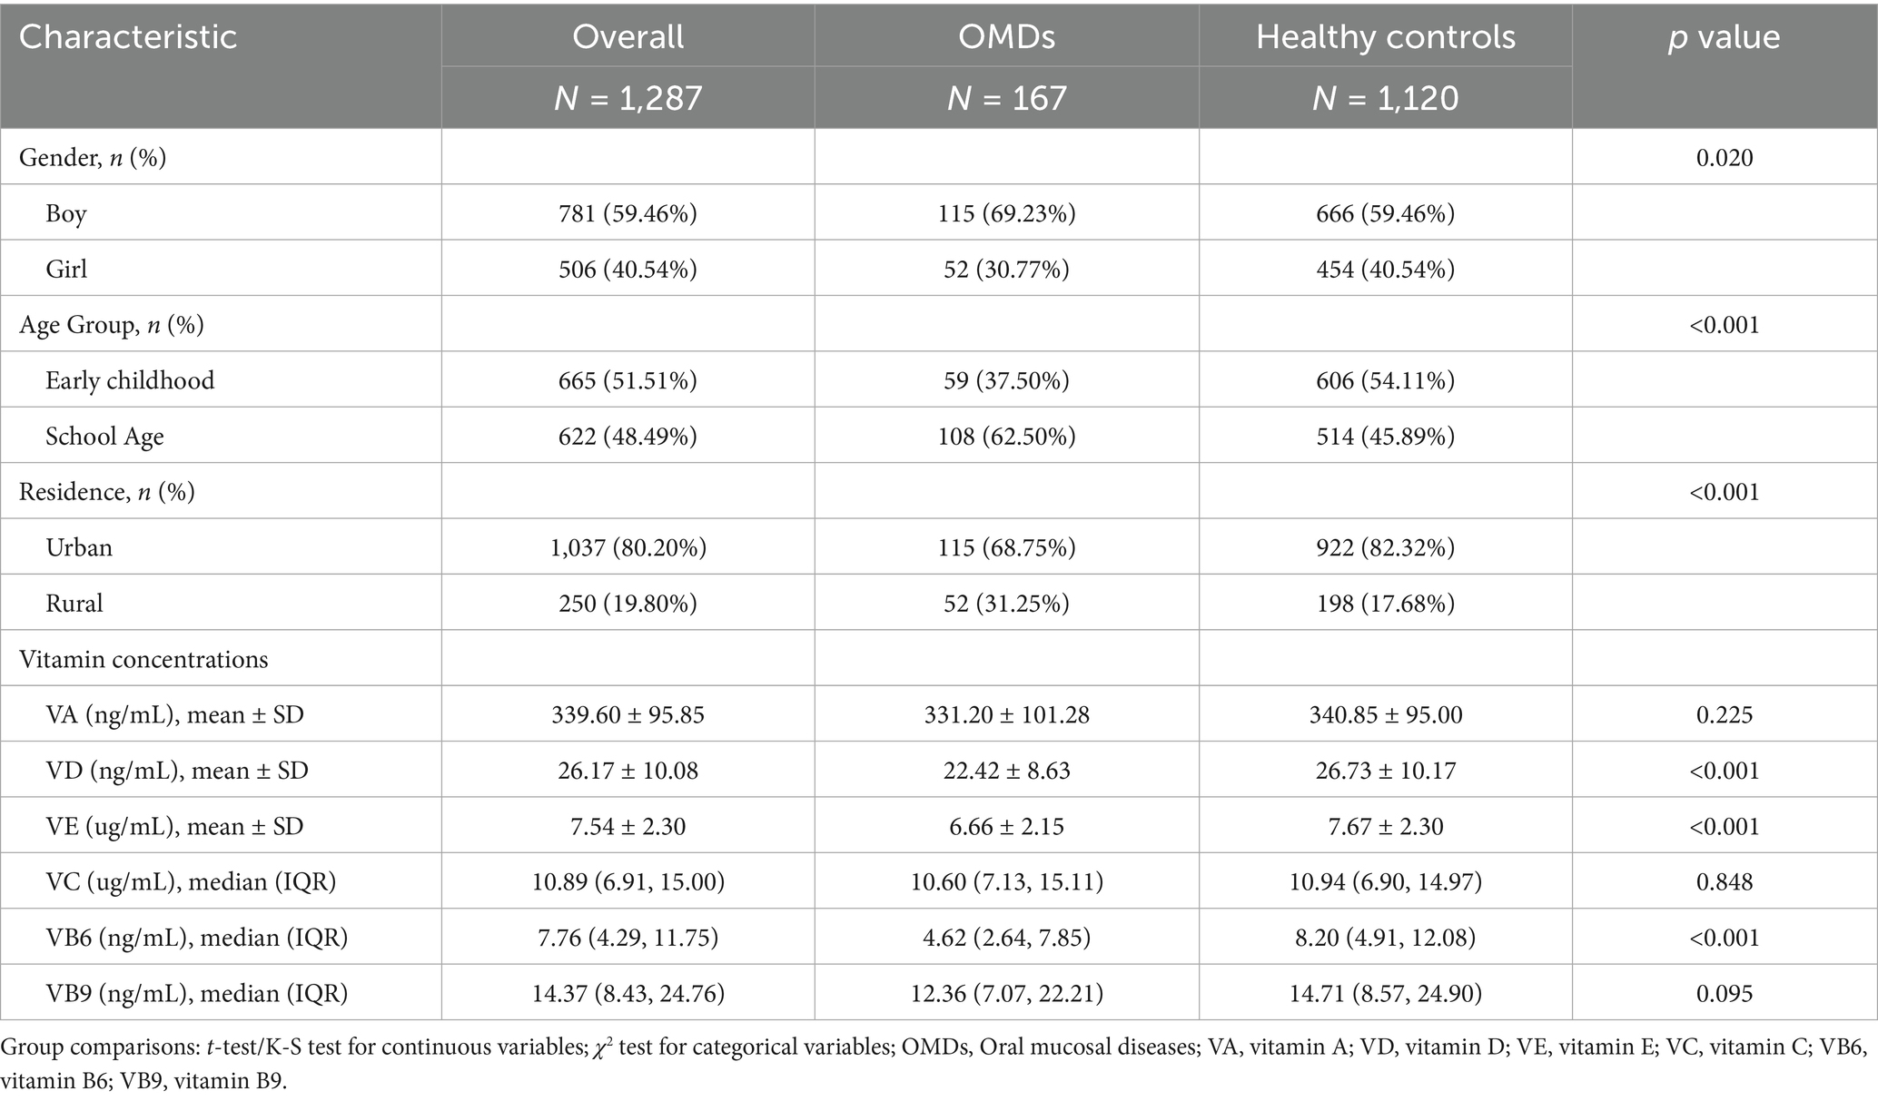Click the Characteristic column header

[x=128, y=37]
